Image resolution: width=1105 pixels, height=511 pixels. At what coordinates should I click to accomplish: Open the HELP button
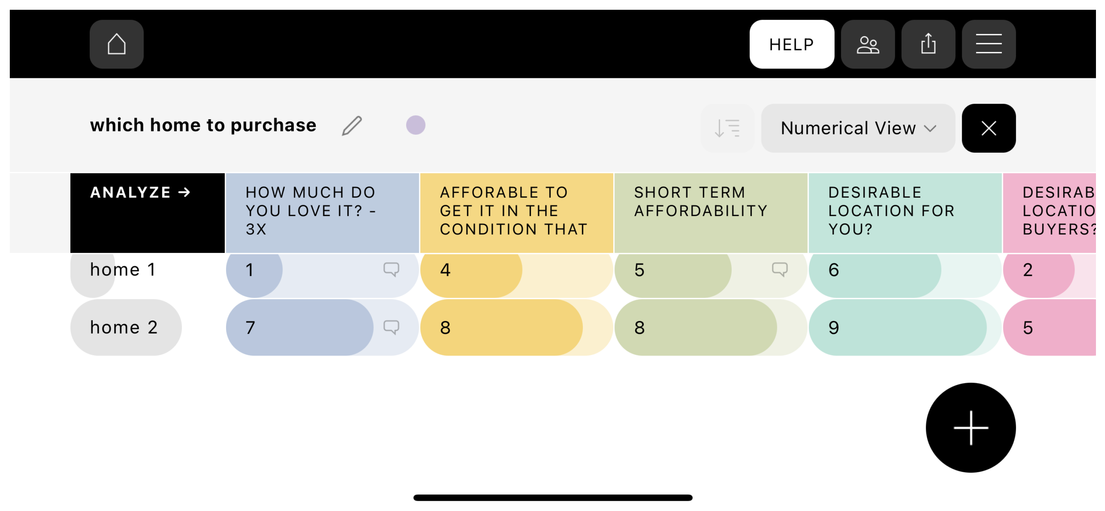[x=792, y=44]
